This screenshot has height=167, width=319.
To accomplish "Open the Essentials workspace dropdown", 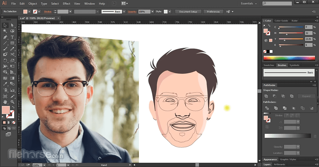I will [x=248, y=4].
